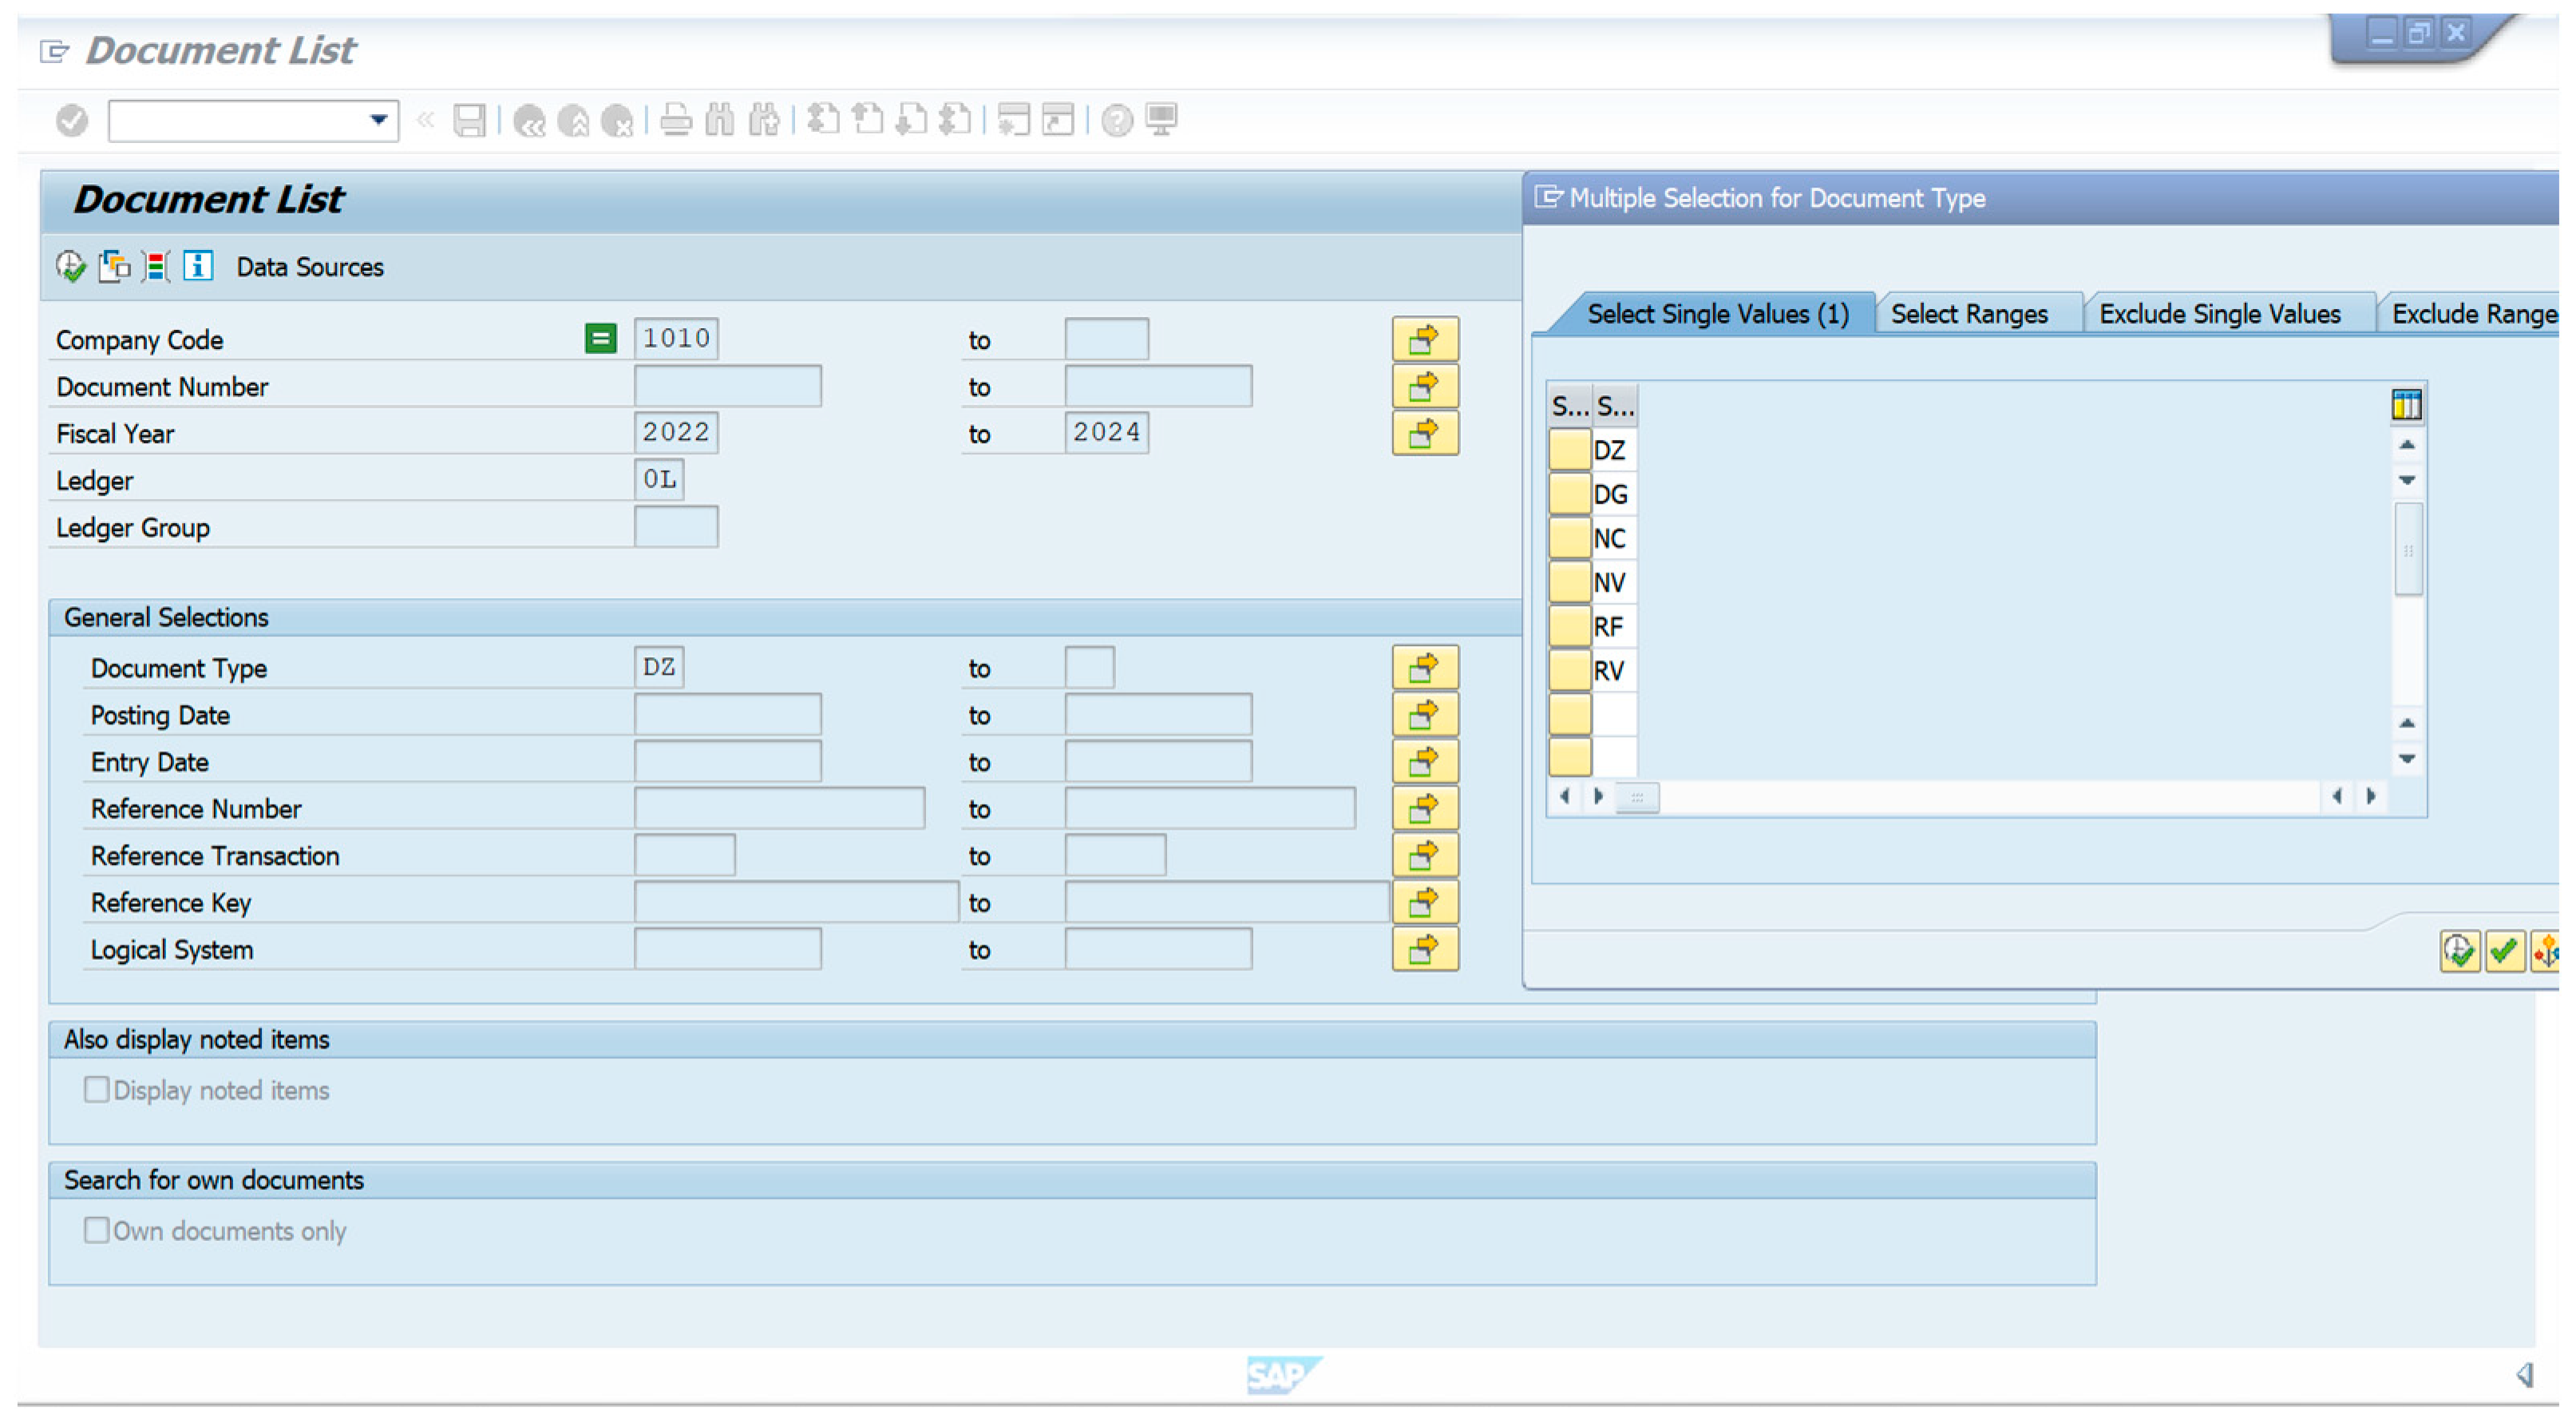Open multiple selection for Company Code
The width and height of the screenshot is (2576, 1427).
(x=1424, y=339)
